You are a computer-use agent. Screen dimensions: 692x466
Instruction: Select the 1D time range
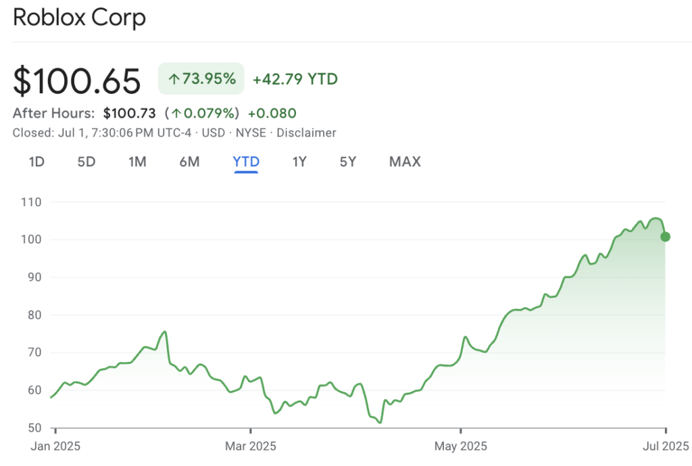[37, 162]
